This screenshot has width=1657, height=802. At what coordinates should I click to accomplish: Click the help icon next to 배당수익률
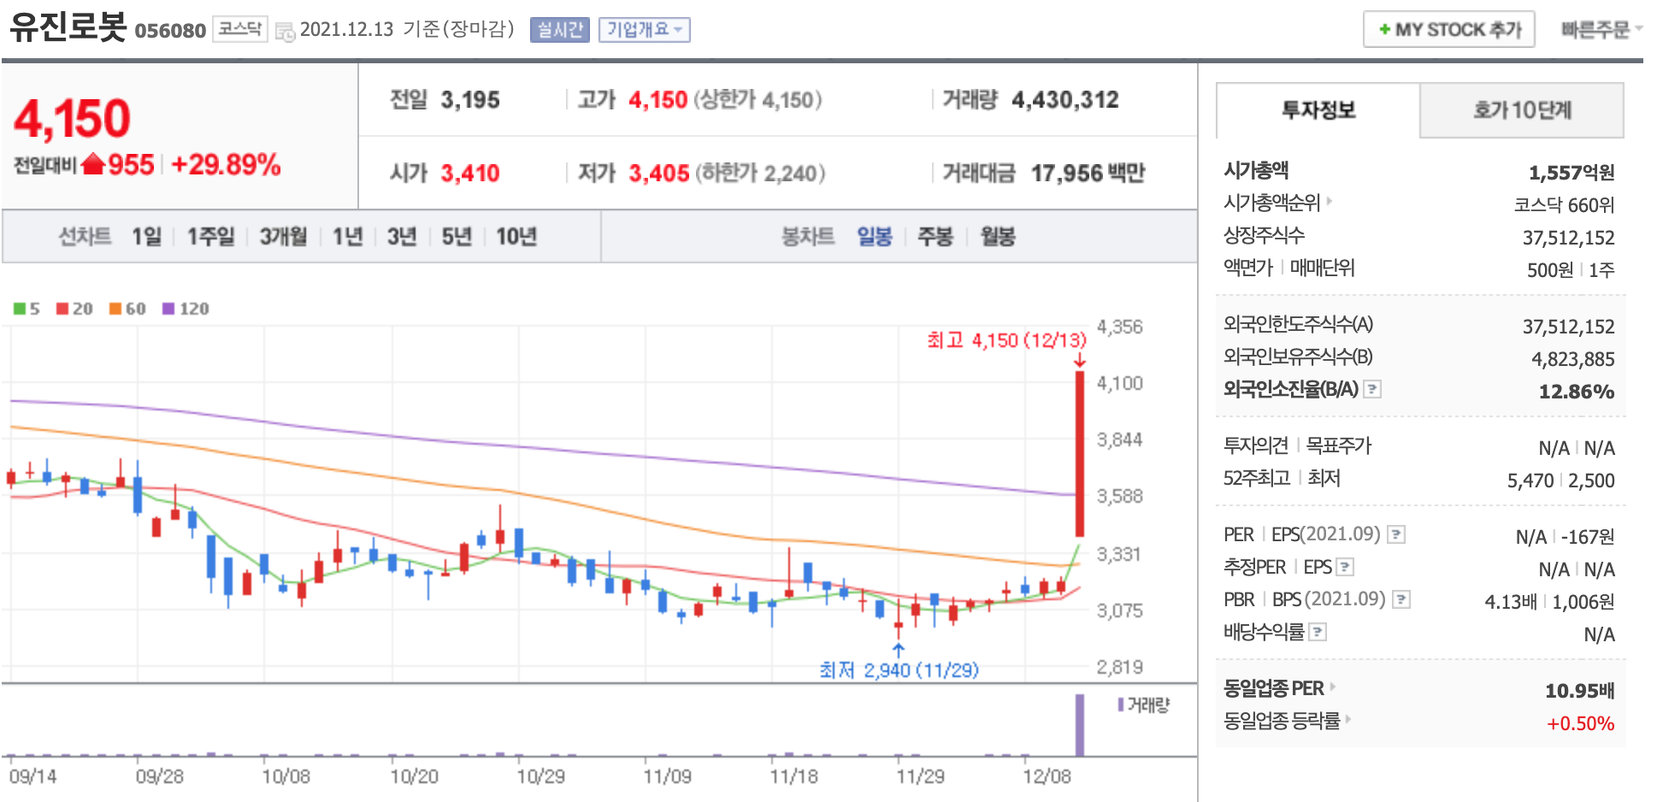click(1318, 632)
